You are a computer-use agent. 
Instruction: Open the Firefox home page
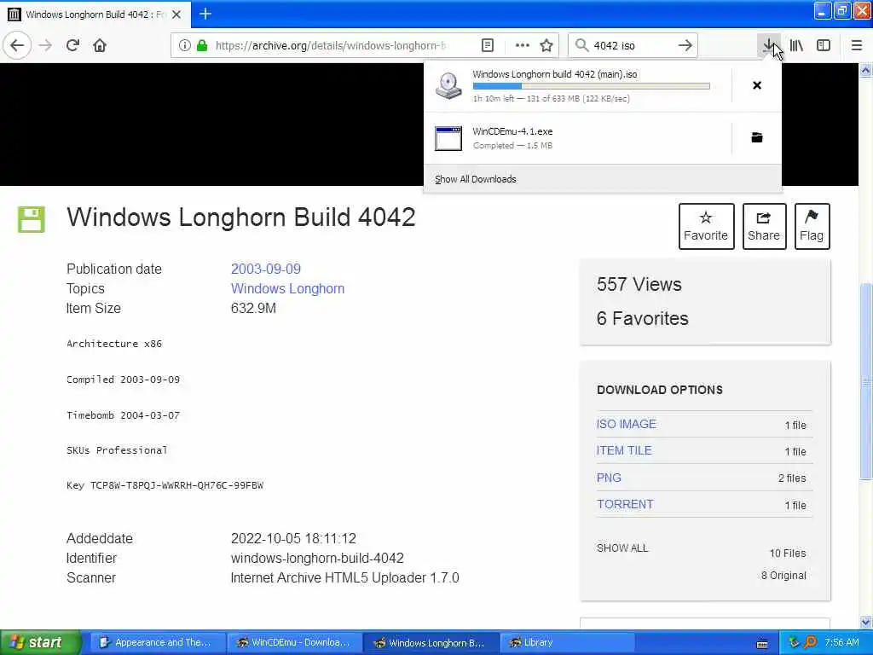click(x=100, y=46)
